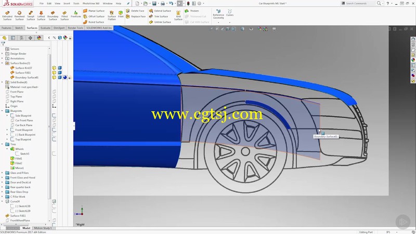The image size is (416, 234).
Task: Open the Curves tool
Action: pos(230,13)
